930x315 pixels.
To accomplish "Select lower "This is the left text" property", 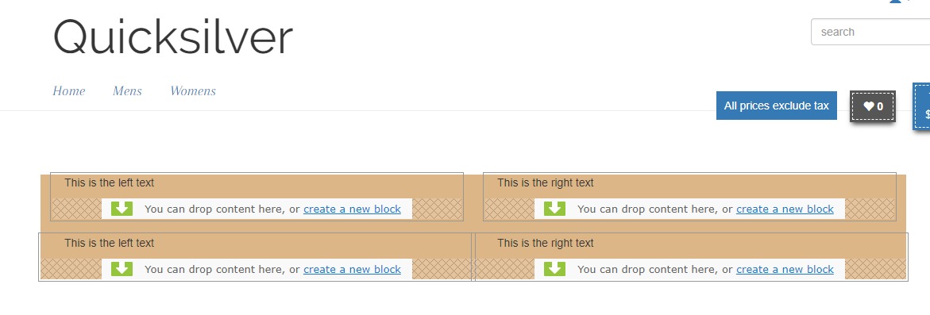I will pos(109,244).
